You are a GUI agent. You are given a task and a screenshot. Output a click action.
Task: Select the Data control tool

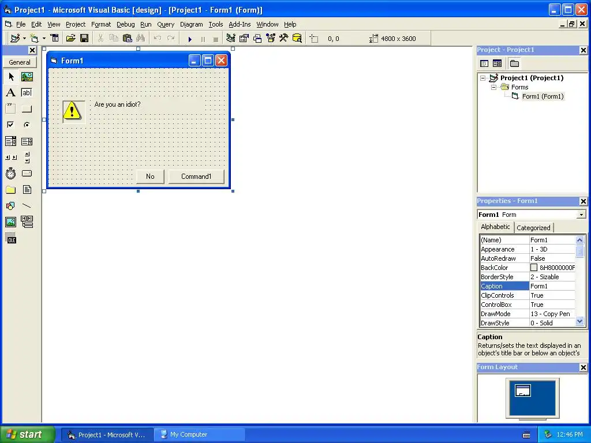click(27, 222)
